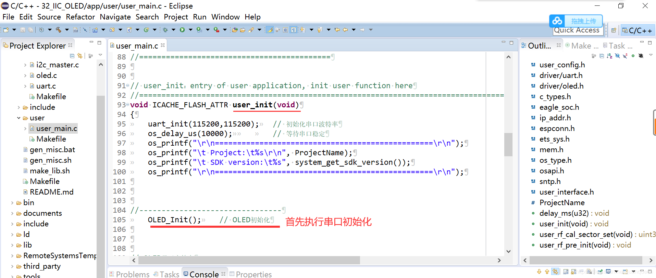Toggle Hide Non-Public Members green dot

point(633,56)
